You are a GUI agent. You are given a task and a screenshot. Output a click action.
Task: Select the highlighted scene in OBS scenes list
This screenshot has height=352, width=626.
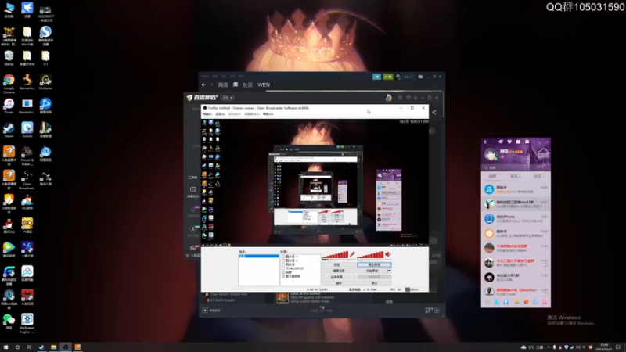coord(259,256)
